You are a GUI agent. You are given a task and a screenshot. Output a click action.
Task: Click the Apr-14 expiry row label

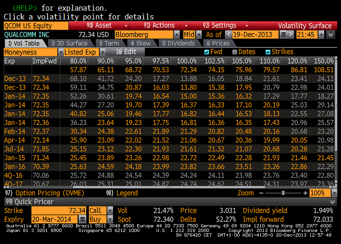tap(15, 140)
